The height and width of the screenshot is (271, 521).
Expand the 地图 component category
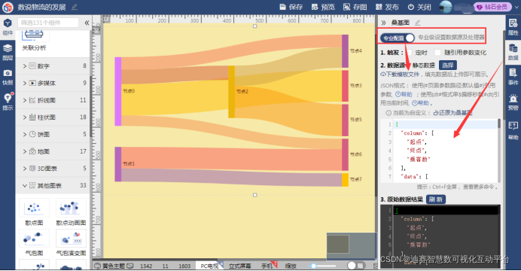[x=53, y=151]
